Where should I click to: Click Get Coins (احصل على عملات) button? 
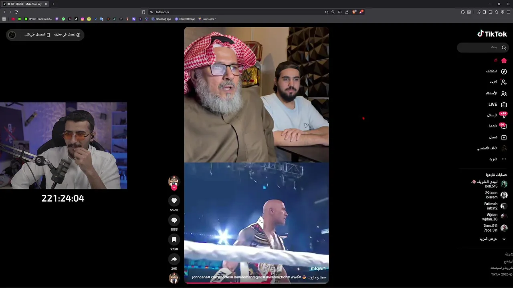tap(67, 35)
